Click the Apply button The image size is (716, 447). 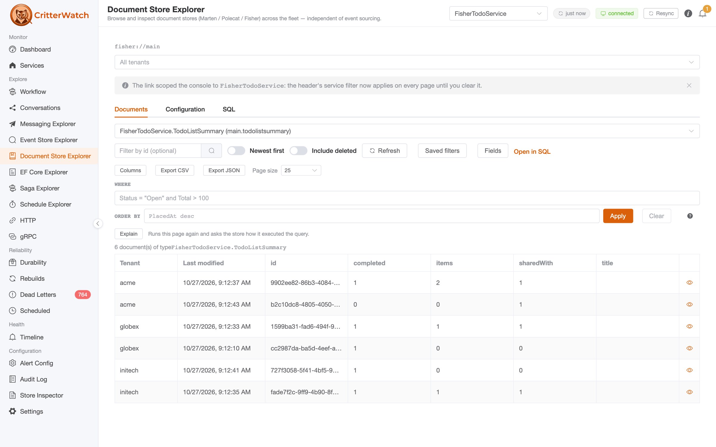tap(618, 216)
